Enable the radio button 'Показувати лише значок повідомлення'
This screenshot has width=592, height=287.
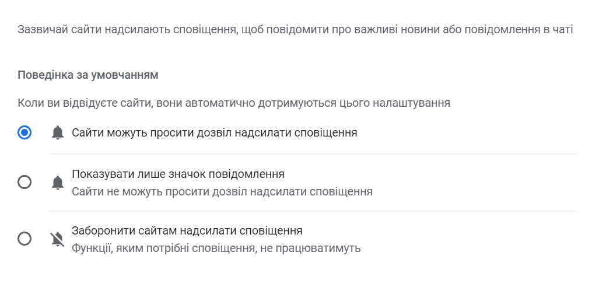coord(24,182)
